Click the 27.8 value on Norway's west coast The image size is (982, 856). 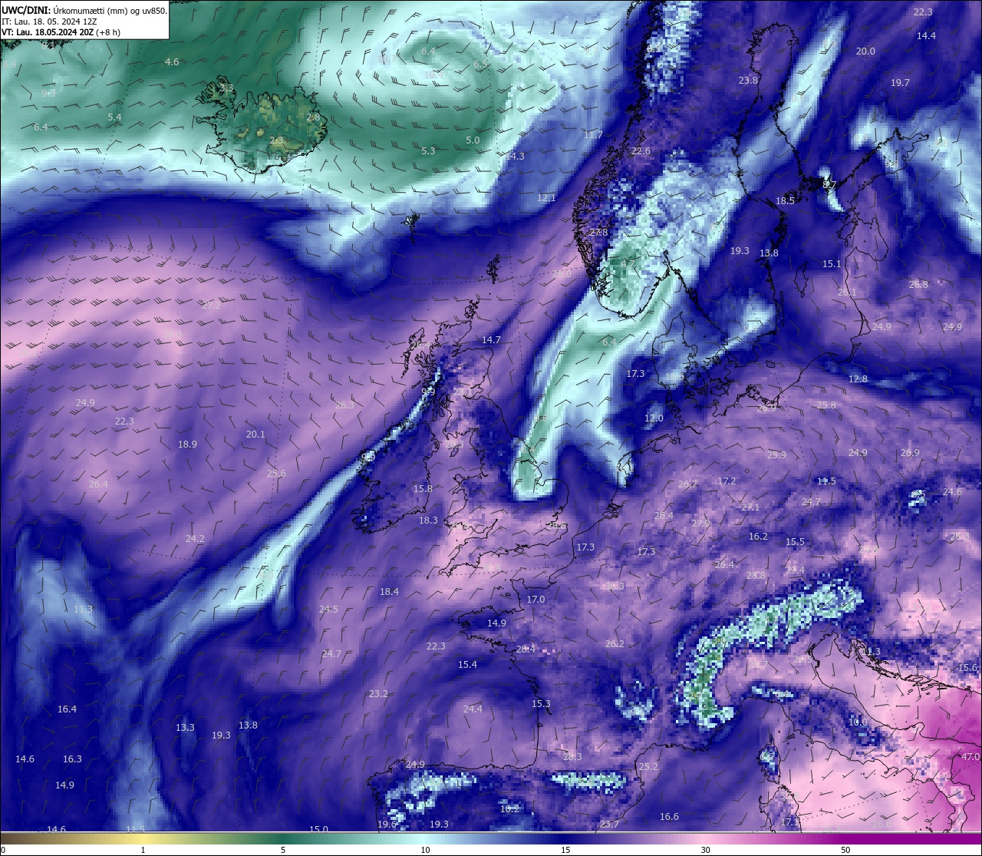click(598, 232)
